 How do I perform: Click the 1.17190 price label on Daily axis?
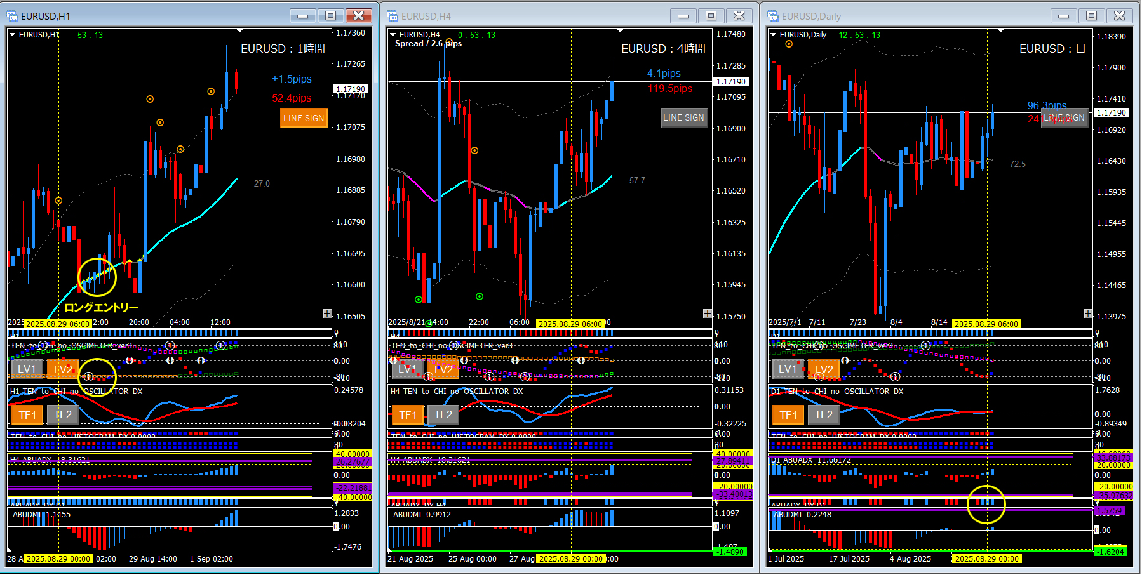1112,112
